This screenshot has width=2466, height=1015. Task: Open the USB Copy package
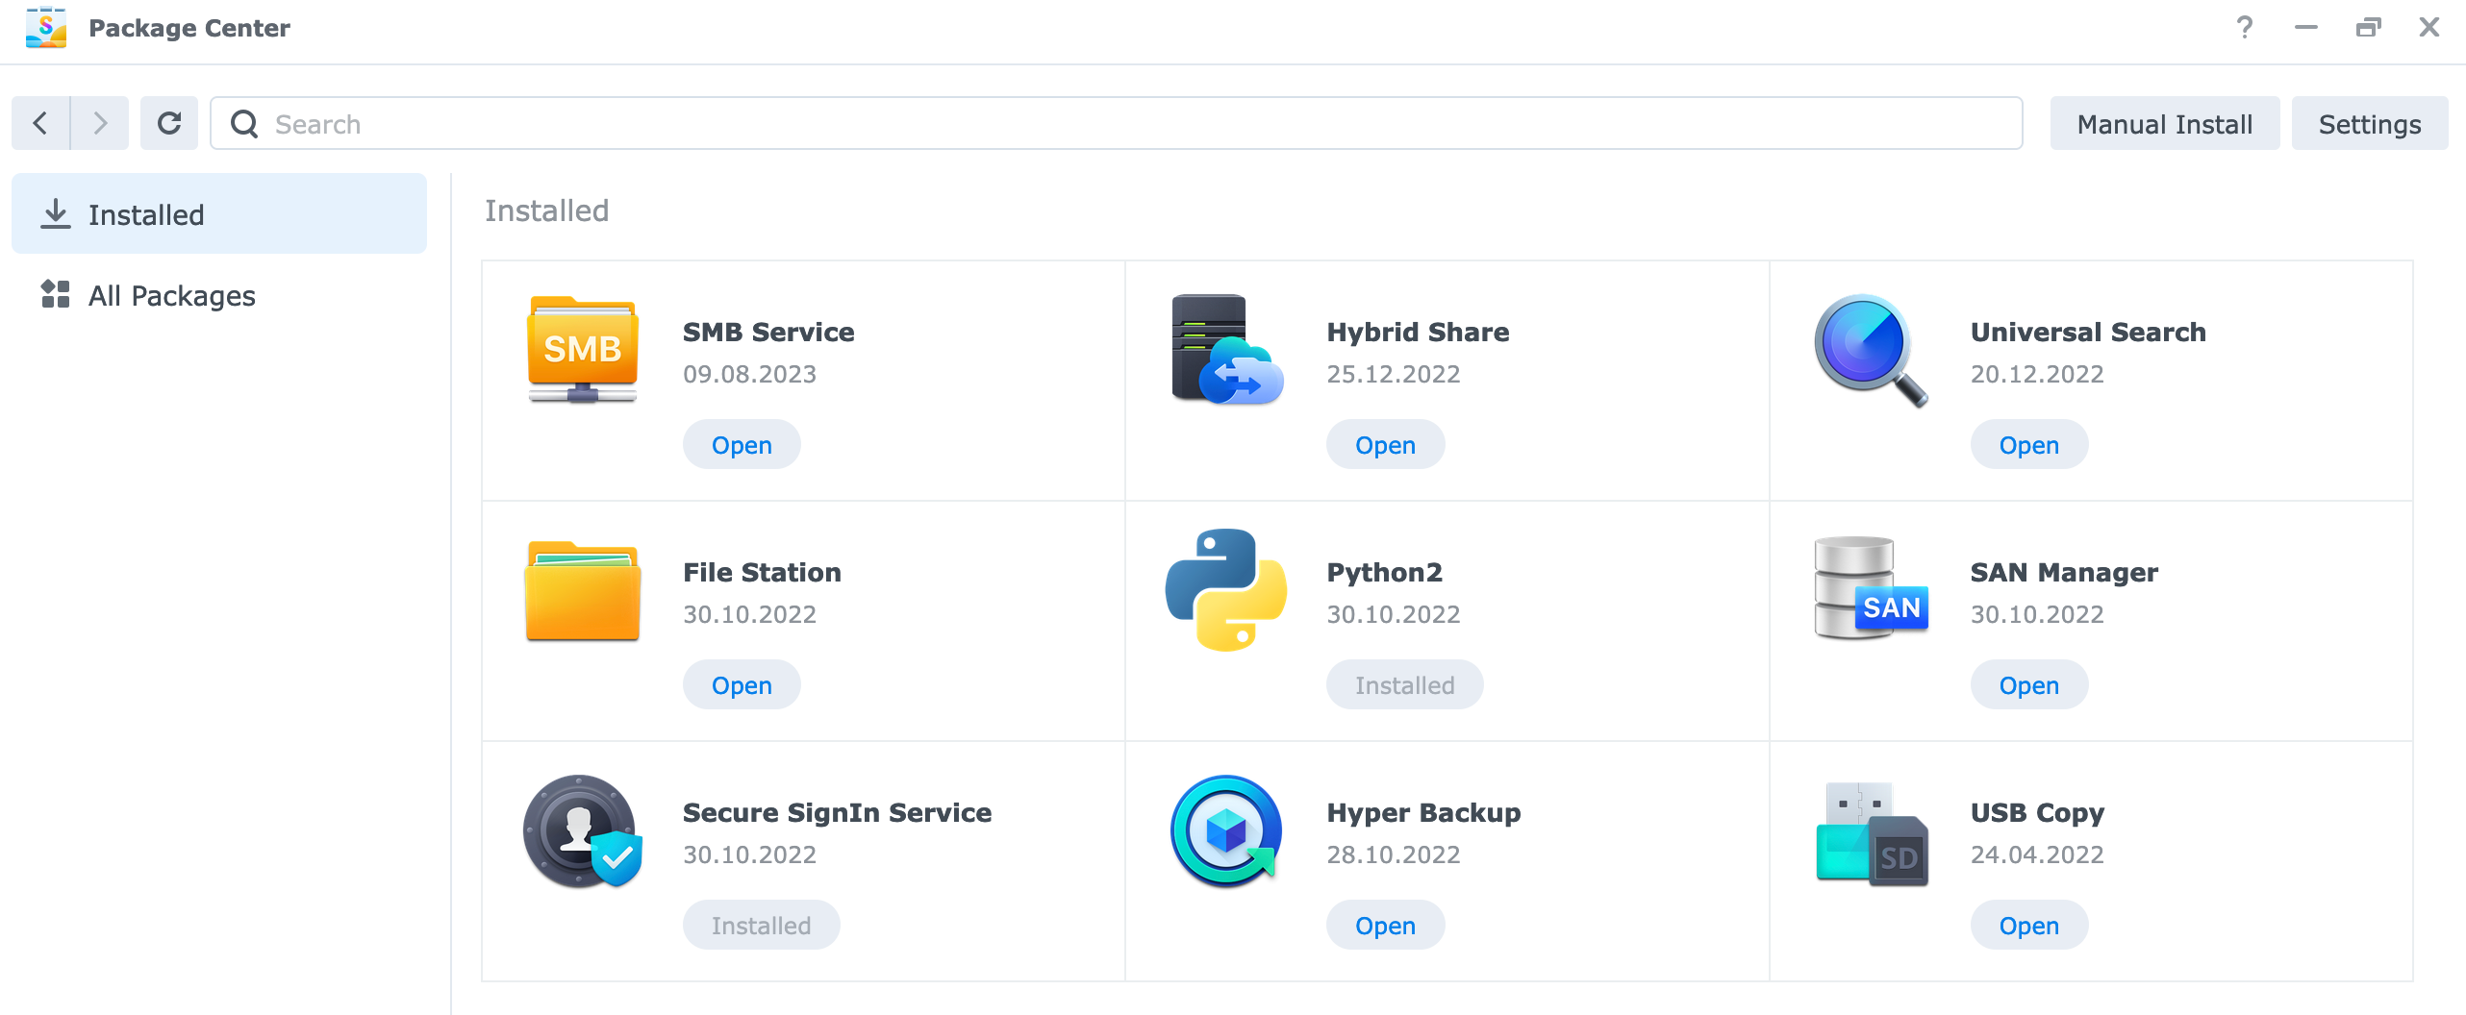point(2029,925)
